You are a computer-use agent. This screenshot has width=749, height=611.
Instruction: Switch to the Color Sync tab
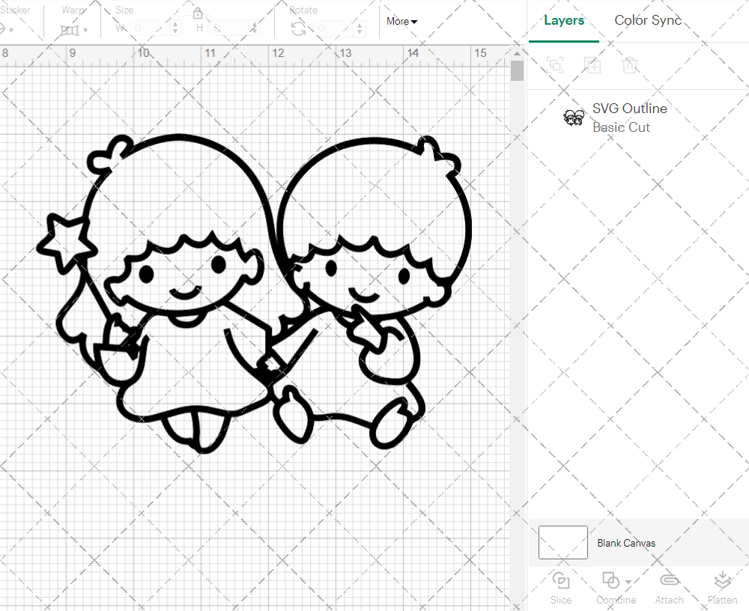(647, 20)
